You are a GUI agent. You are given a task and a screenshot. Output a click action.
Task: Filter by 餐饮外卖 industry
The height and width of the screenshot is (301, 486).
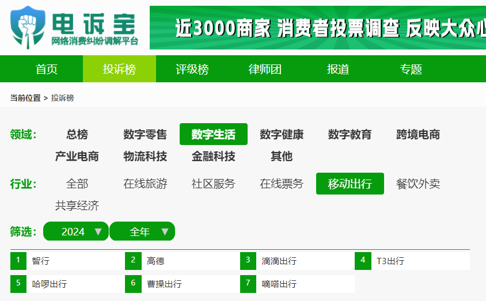click(x=418, y=184)
